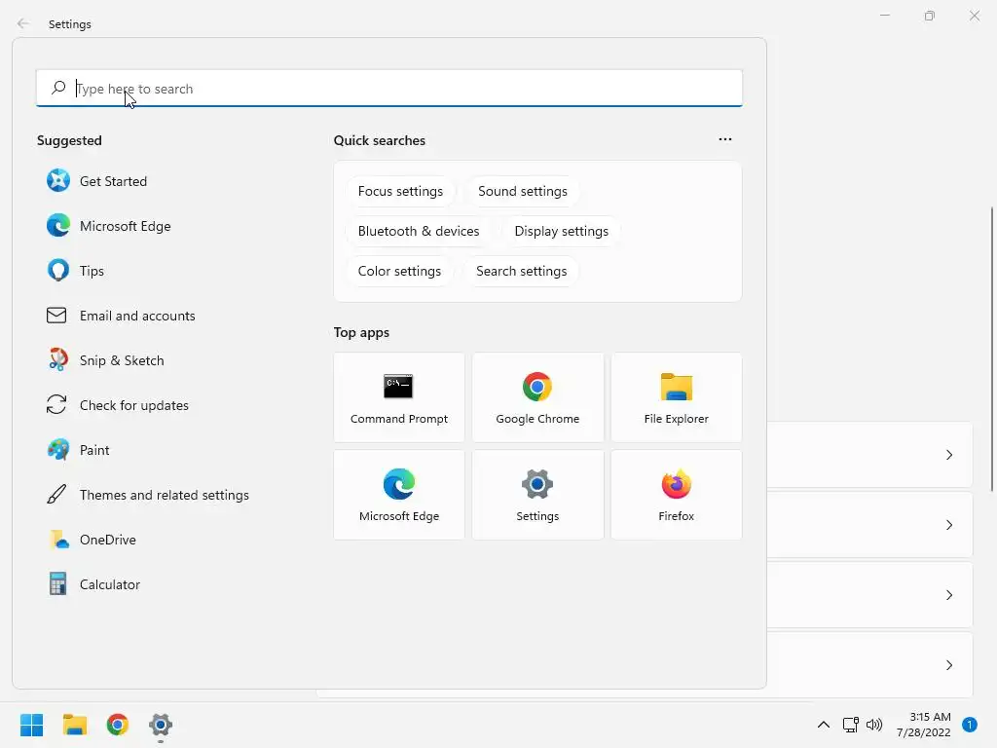Open File Explorer tile in Top apps
Screen dimensions: 997x748
pos(676,397)
